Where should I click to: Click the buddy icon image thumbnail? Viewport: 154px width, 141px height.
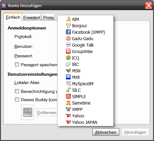tap(28, 112)
